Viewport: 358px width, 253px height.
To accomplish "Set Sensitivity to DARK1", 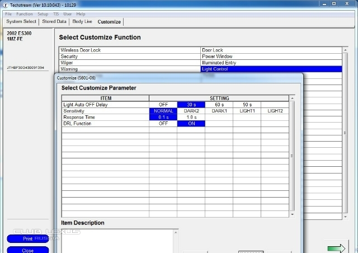I will 219,111.
